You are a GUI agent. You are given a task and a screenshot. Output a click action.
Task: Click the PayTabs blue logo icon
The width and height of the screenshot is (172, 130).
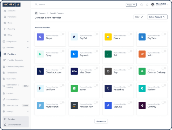coord(142,37)
